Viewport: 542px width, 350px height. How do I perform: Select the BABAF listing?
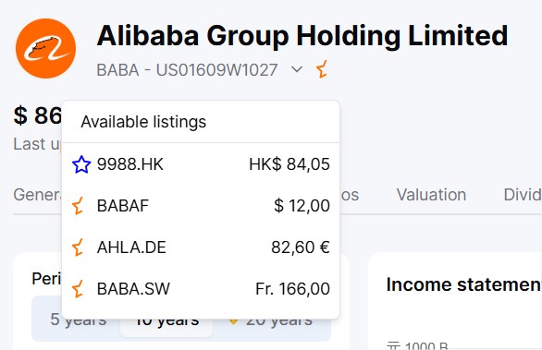[x=201, y=206]
